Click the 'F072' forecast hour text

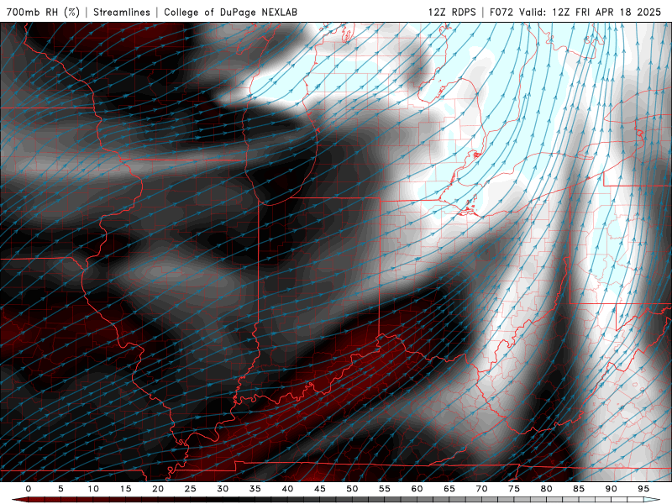point(501,12)
